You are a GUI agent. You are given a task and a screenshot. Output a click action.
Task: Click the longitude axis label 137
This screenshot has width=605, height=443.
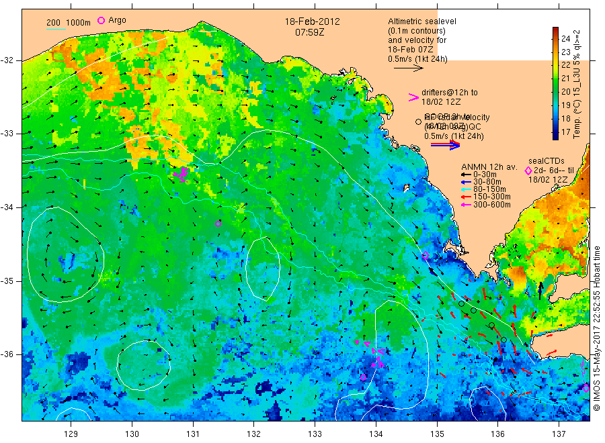(559, 434)
